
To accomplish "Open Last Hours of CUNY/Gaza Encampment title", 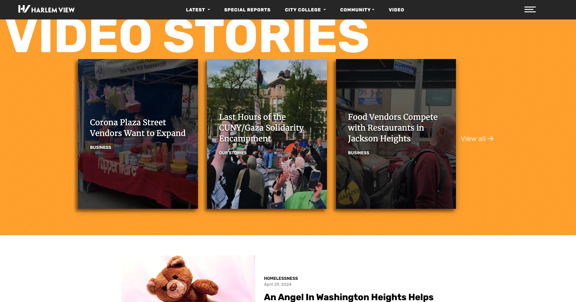I will click(x=261, y=128).
